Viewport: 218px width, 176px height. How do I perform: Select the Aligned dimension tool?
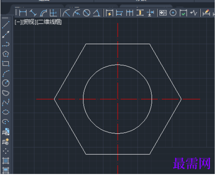point(33,13)
